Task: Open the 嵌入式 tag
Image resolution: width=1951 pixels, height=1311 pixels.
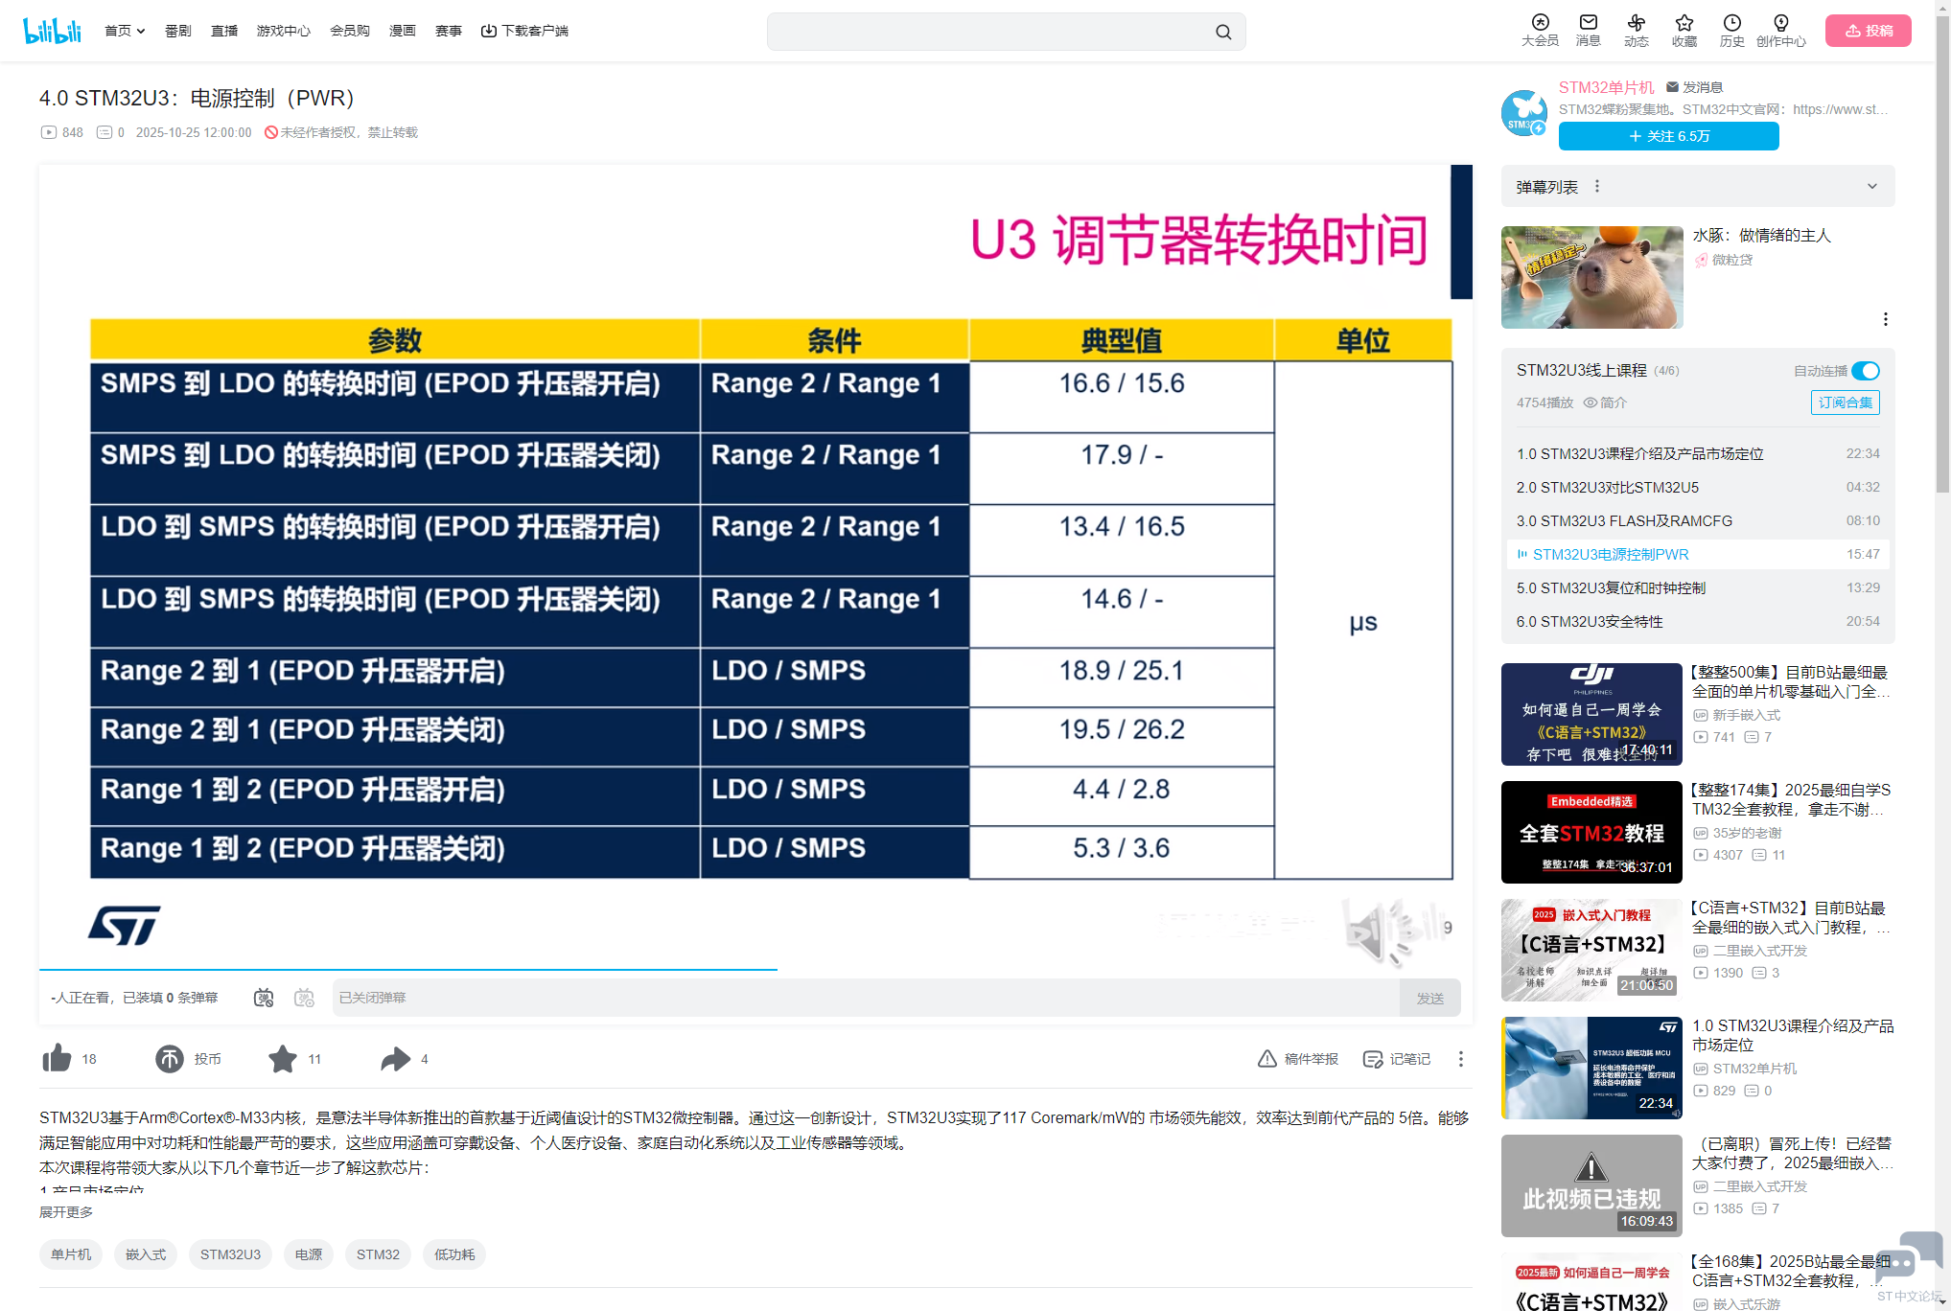Action: (146, 1254)
